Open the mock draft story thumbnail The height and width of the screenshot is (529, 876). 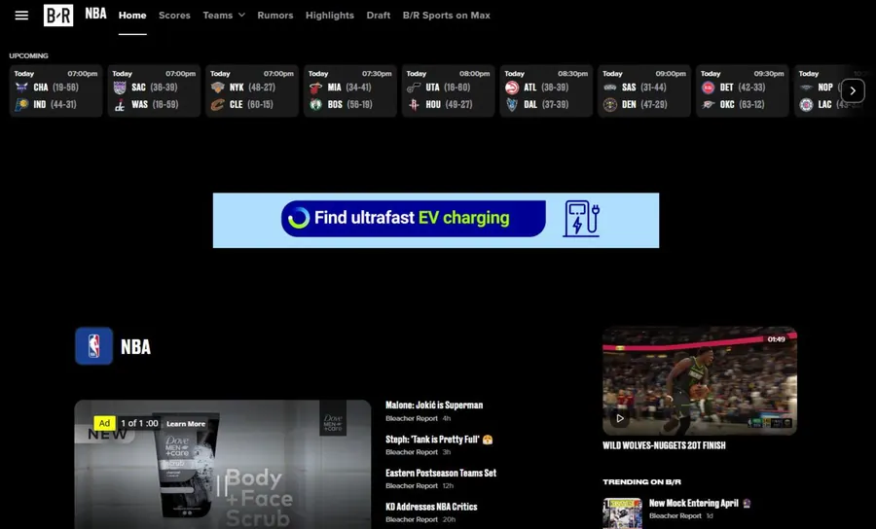click(622, 513)
